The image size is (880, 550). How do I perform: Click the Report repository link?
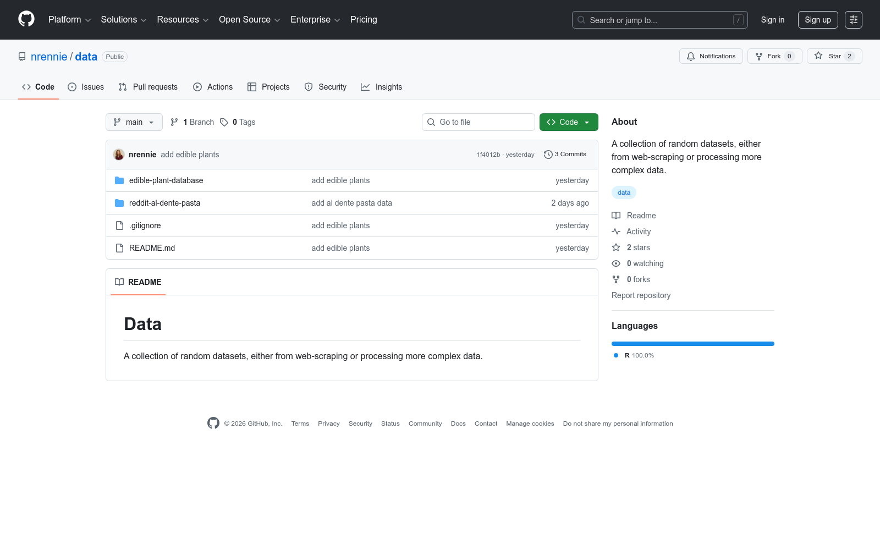point(641,295)
